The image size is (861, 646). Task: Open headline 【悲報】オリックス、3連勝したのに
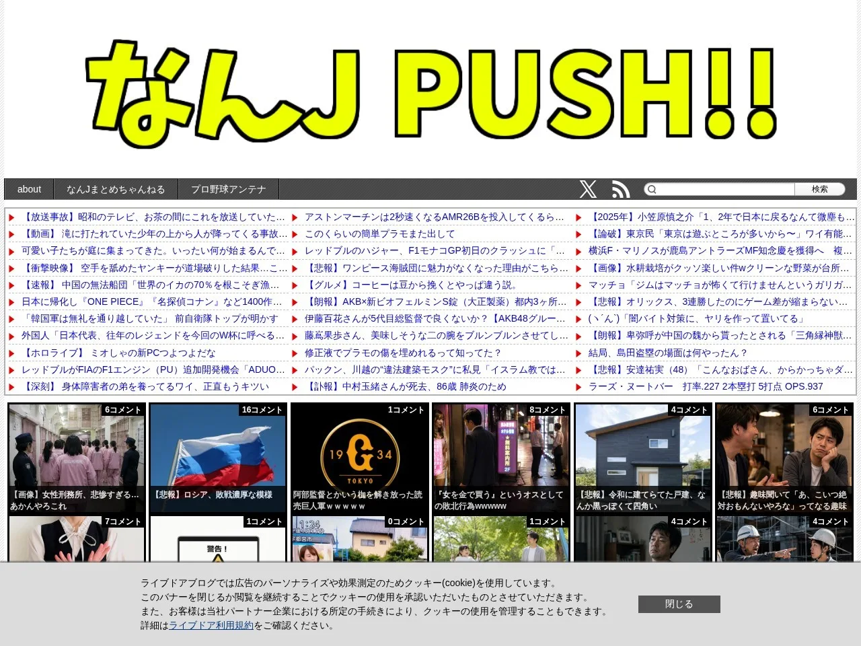coord(718,301)
